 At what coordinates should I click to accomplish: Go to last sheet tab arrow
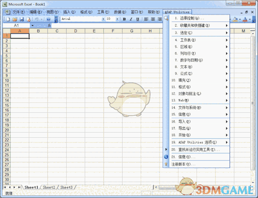[19, 187]
